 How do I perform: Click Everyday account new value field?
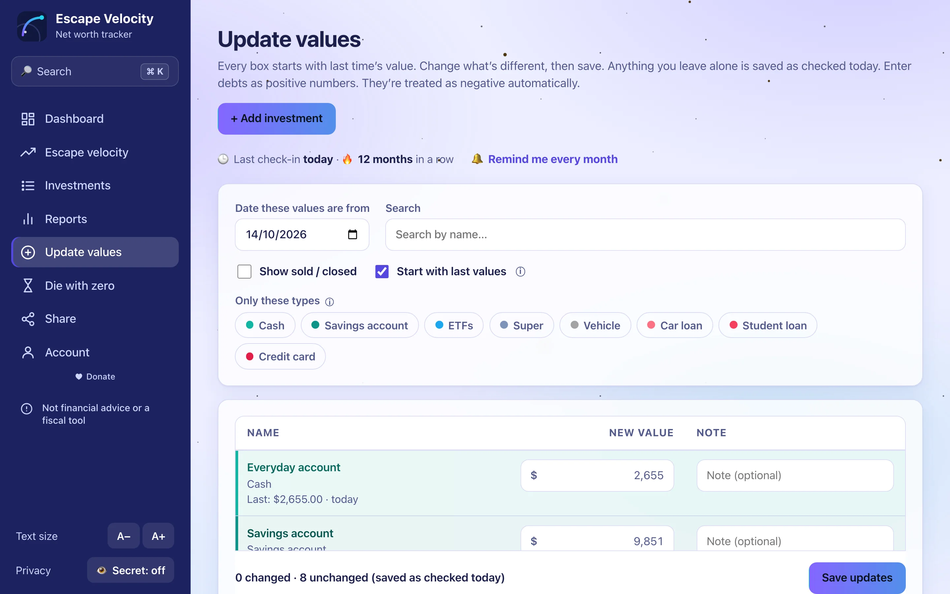coord(597,475)
